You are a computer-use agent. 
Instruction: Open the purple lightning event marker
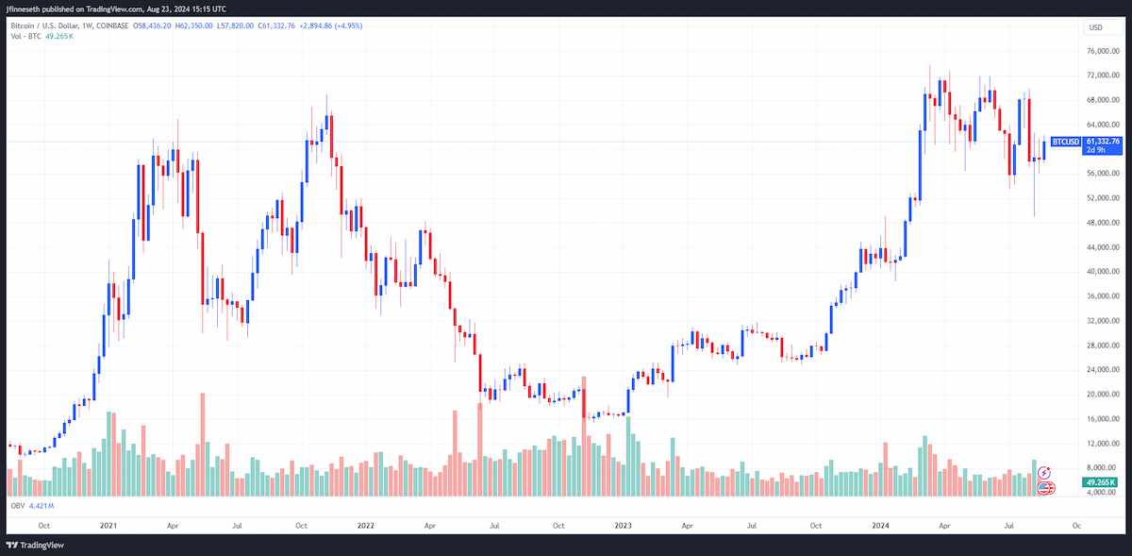[x=1044, y=471]
